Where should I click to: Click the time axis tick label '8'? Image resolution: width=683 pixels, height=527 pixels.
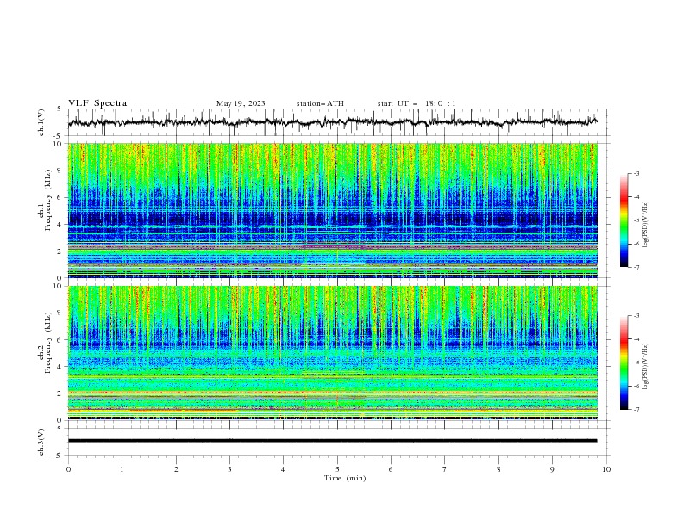[x=498, y=469]
